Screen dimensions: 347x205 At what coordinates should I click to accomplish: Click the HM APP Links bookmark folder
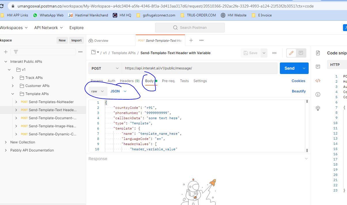(14, 15)
